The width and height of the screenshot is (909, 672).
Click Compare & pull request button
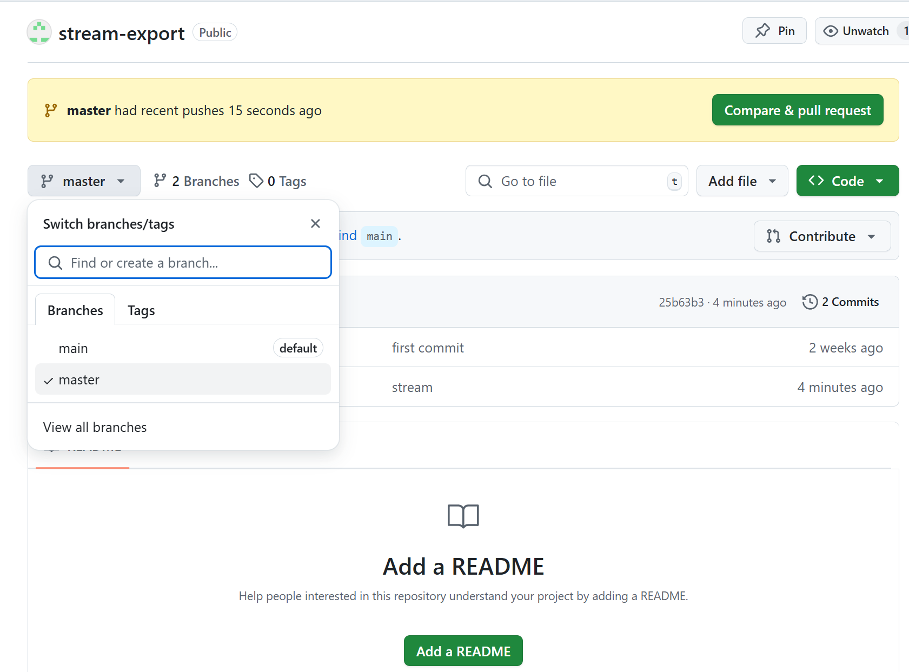pyautogui.click(x=798, y=110)
